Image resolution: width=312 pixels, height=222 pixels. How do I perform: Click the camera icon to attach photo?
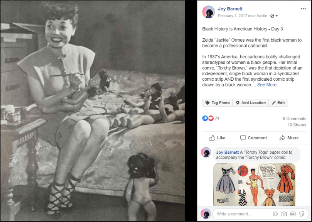[284, 214]
